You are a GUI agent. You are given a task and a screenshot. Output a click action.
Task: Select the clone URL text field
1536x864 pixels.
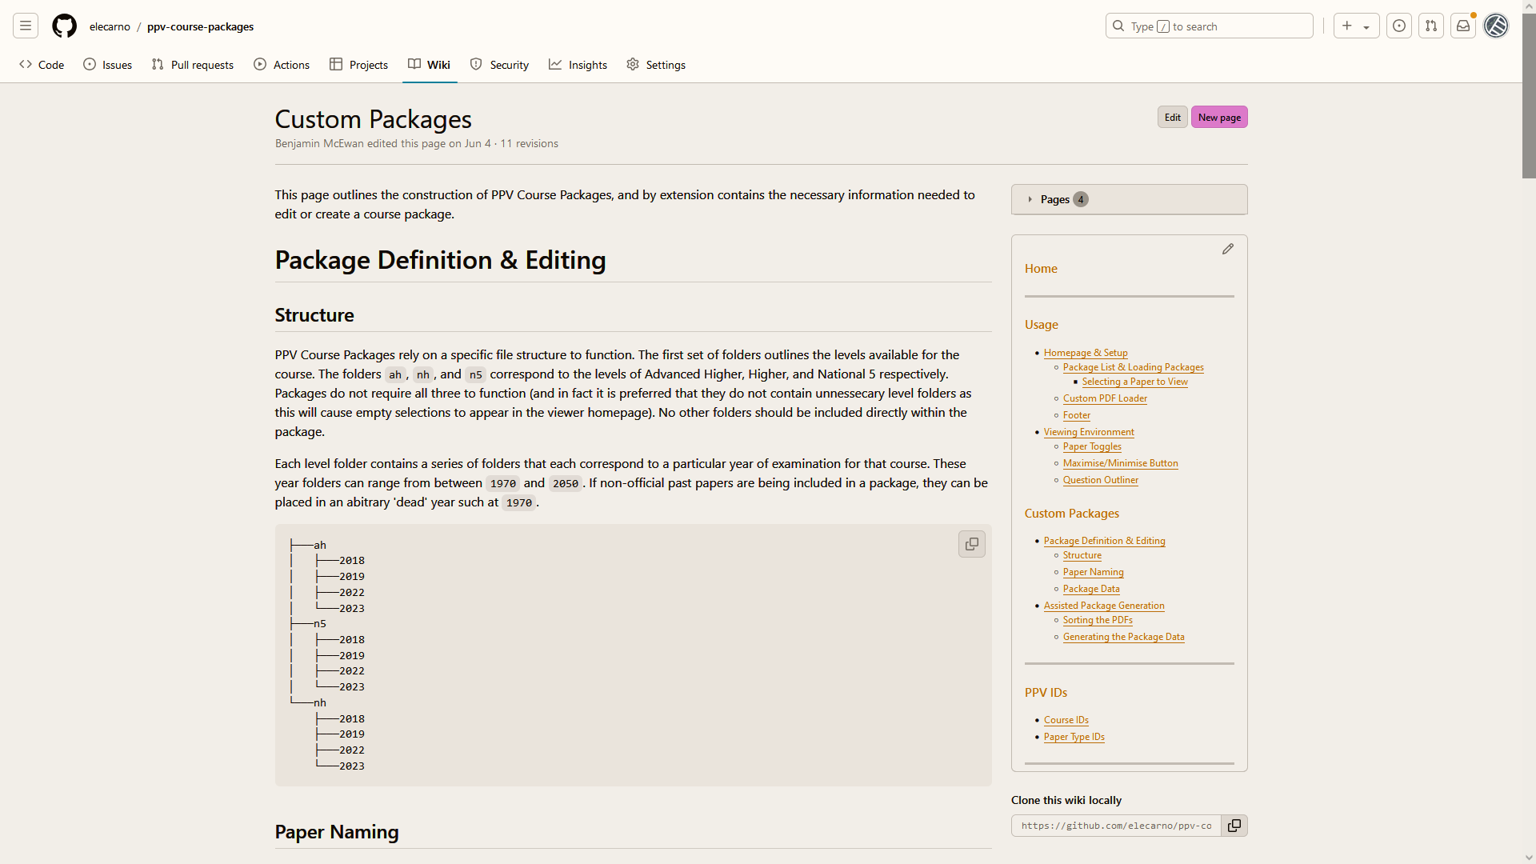pyautogui.click(x=1116, y=826)
